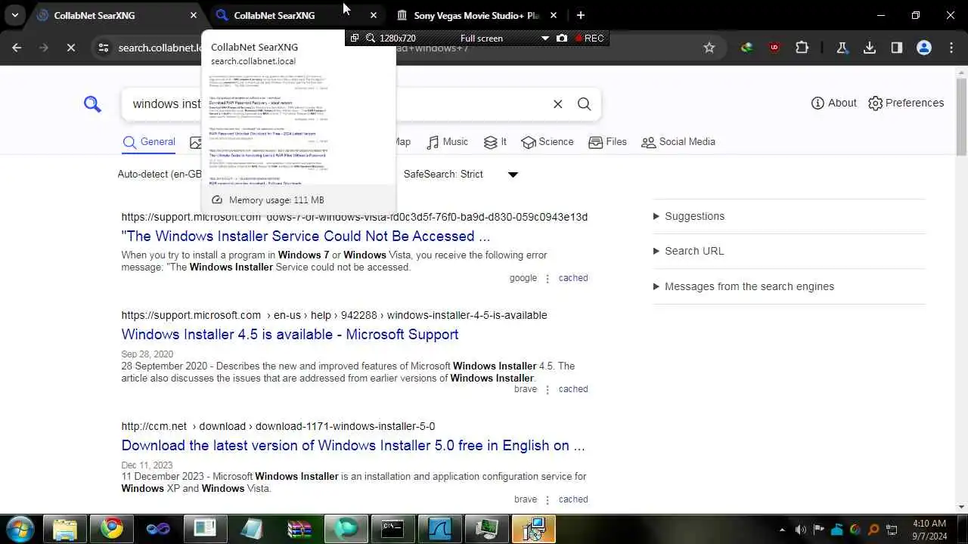Open the SafeSearch: Strict dropdown
The width and height of the screenshot is (968, 544).
point(461,175)
